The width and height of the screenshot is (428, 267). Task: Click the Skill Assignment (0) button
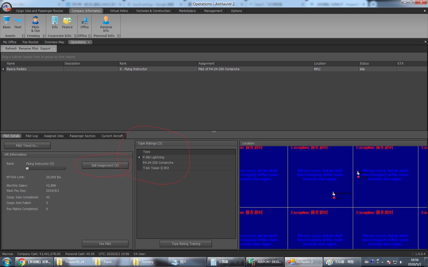click(105, 166)
